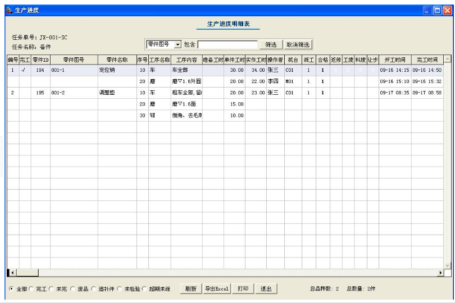Screen dimensions: 455x303
Task: Click the 实作工时 column header
Action: coord(256,60)
